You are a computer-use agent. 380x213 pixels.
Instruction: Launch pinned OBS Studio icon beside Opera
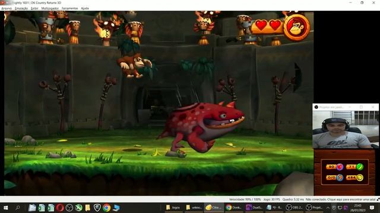(x=69, y=208)
